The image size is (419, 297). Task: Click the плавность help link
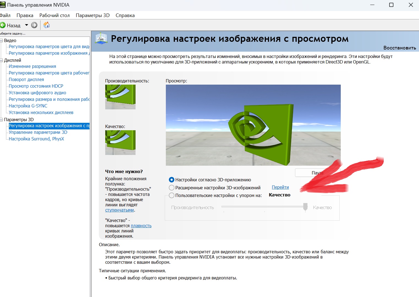[141, 226]
